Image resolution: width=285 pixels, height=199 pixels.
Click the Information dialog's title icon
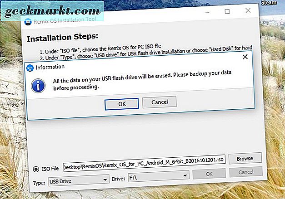pyautogui.click(x=30, y=68)
